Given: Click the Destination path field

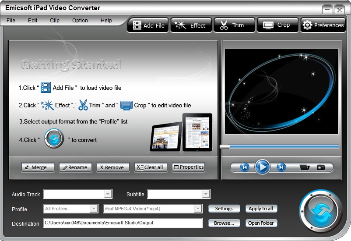Looking at the screenshot, I should 123,223.
